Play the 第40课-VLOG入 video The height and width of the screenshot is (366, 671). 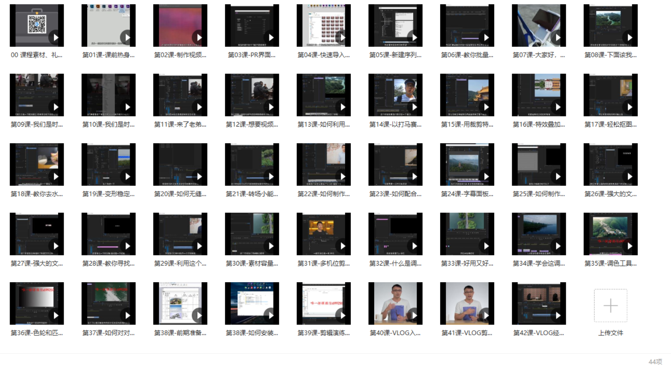414,315
